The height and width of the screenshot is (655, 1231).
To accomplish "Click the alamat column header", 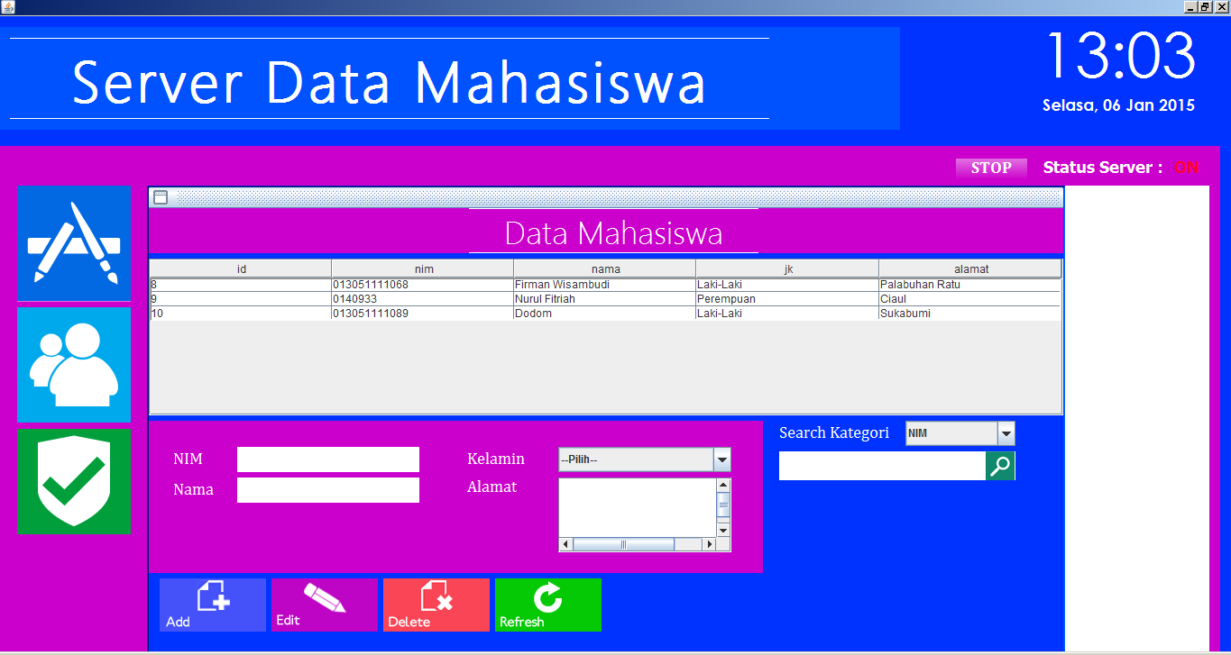I will [970, 268].
